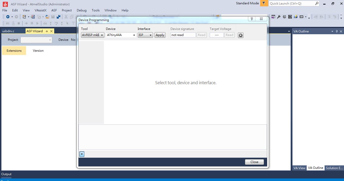Click the Step Over debug icon
The width and height of the screenshot is (344, 181).
(56, 23)
